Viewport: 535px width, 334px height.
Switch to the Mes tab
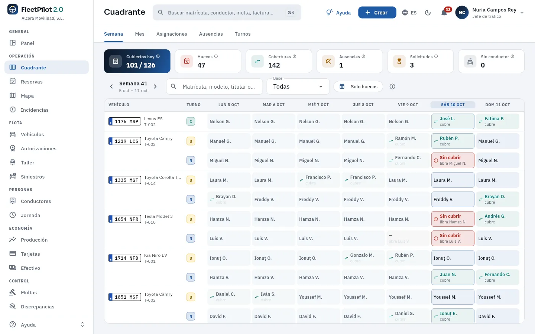(x=140, y=34)
